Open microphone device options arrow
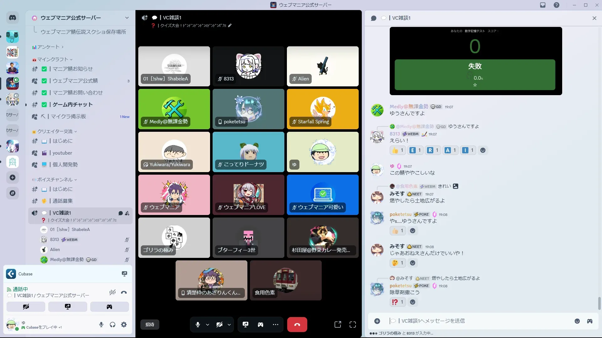This screenshot has width=602, height=338. tap(208, 325)
